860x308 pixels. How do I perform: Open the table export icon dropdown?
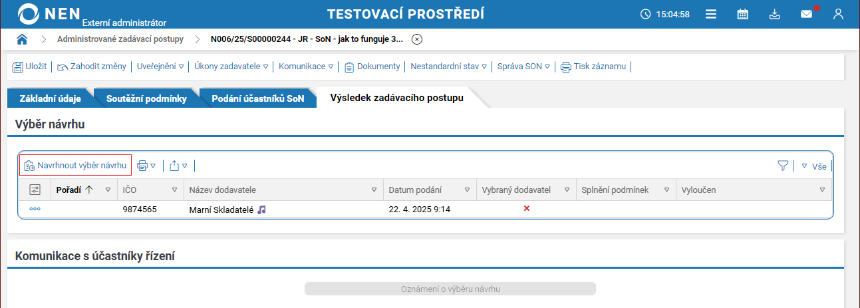pyautogui.click(x=178, y=166)
